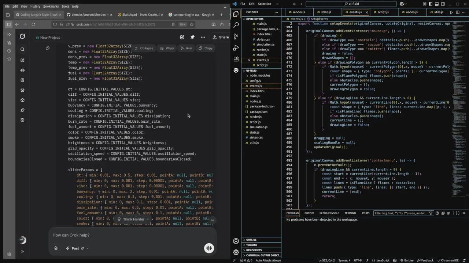Open Source Control view in activity bar
Image resolution: width=469 pixels, height=263 pixels.
(x=236, y=37)
